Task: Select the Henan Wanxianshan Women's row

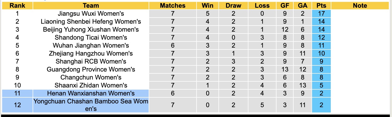Action: (x=91, y=93)
